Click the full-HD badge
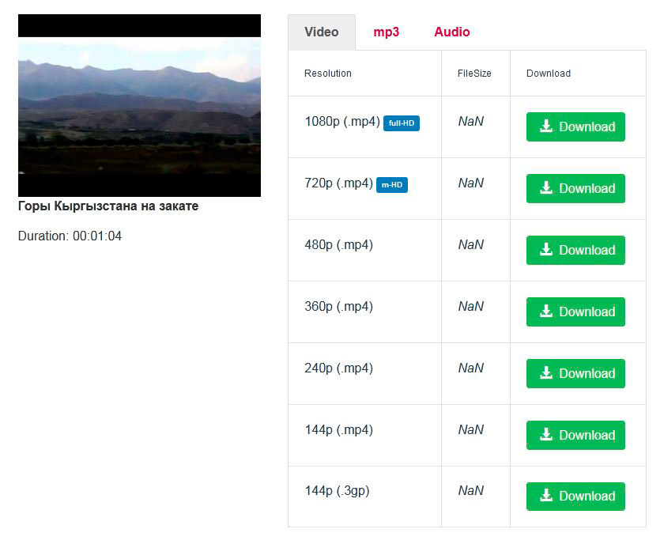Viewport: 664px width, 544px height. [x=402, y=123]
